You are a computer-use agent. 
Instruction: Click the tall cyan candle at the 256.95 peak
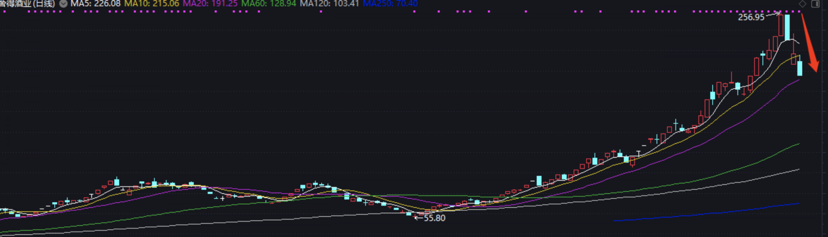click(787, 27)
